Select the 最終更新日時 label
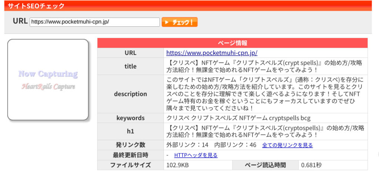Screen dimensions: 379x171 (x=131, y=155)
